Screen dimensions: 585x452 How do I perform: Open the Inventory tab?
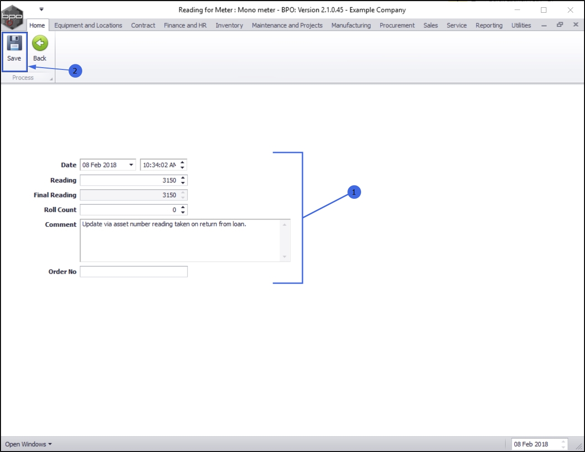click(x=229, y=25)
